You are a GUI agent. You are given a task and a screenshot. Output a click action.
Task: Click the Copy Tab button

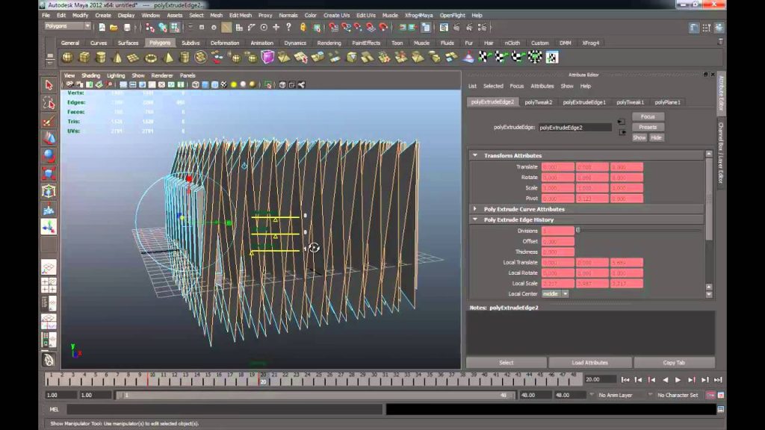(674, 363)
